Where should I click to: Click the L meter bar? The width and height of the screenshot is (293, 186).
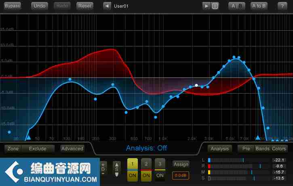click(x=241, y=160)
